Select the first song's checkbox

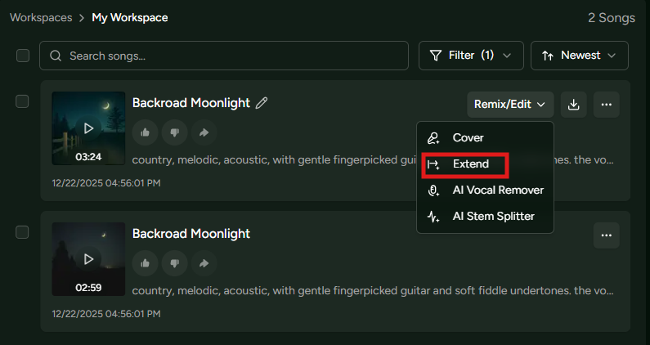tap(22, 101)
